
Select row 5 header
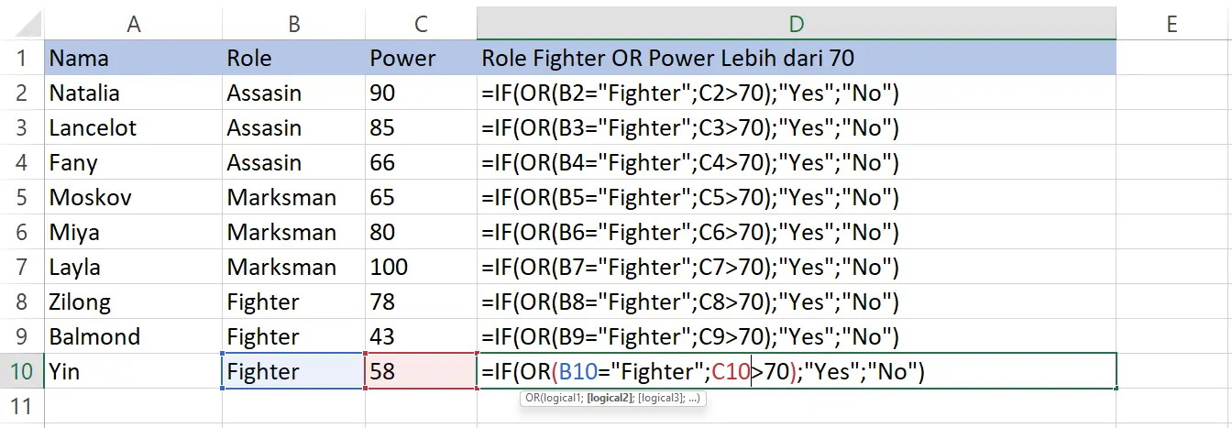(x=22, y=197)
